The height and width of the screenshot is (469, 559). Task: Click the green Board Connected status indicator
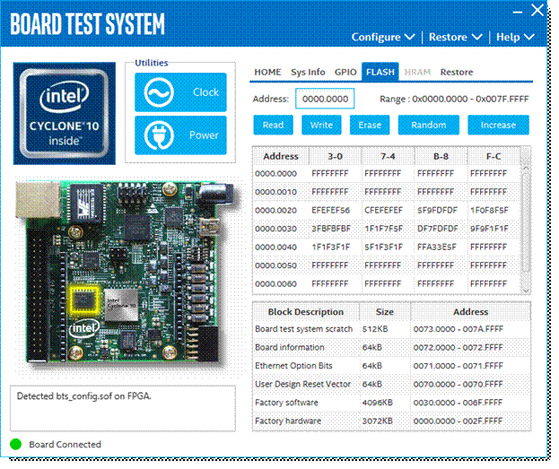pyautogui.click(x=15, y=444)
